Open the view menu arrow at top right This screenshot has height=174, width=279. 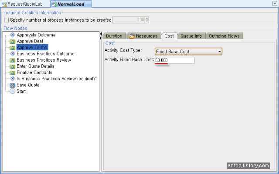pyautogui.click(x=275, y=3)
